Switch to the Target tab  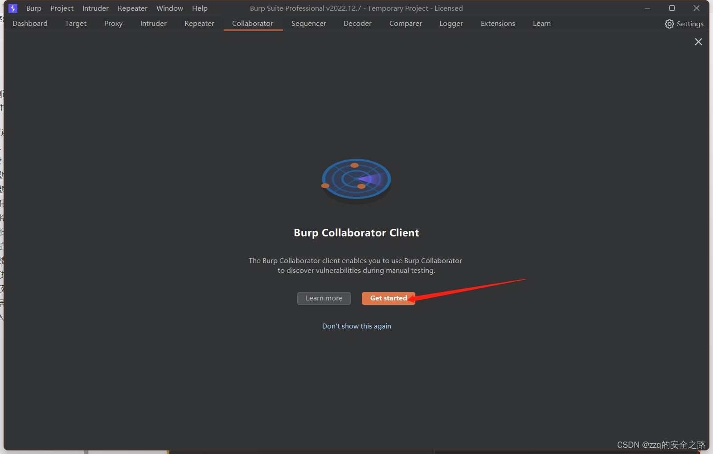76,24
